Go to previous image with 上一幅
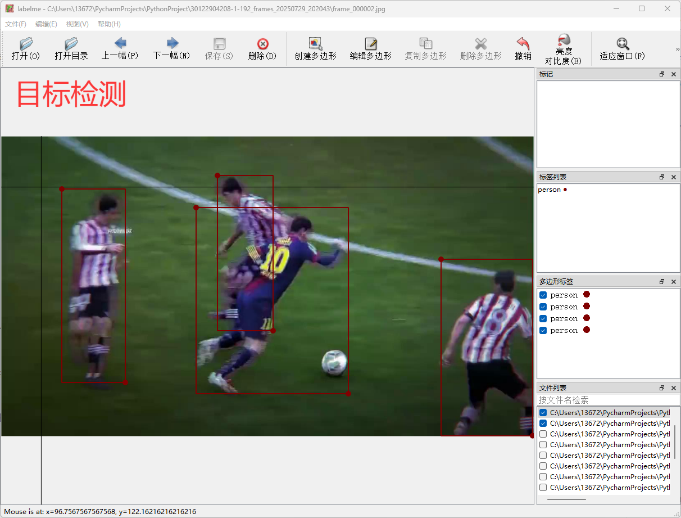The width and height of the screenshot is (681, 518). (120, 43)
